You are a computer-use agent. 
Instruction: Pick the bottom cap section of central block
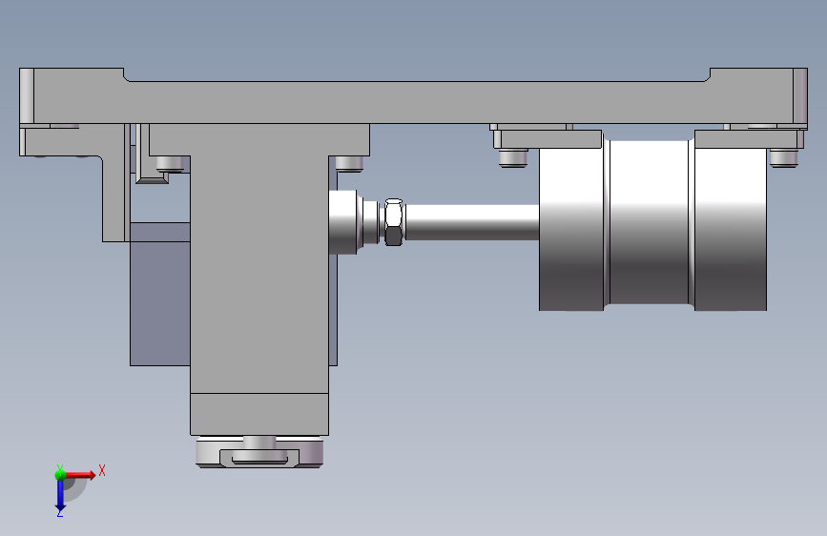click(x=258, y=414)
